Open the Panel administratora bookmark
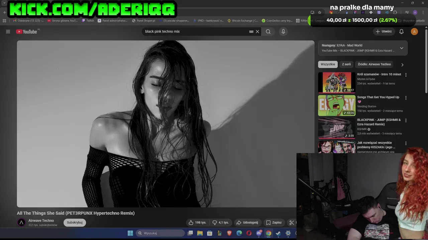The image size is (428, 240). point(113,21)
